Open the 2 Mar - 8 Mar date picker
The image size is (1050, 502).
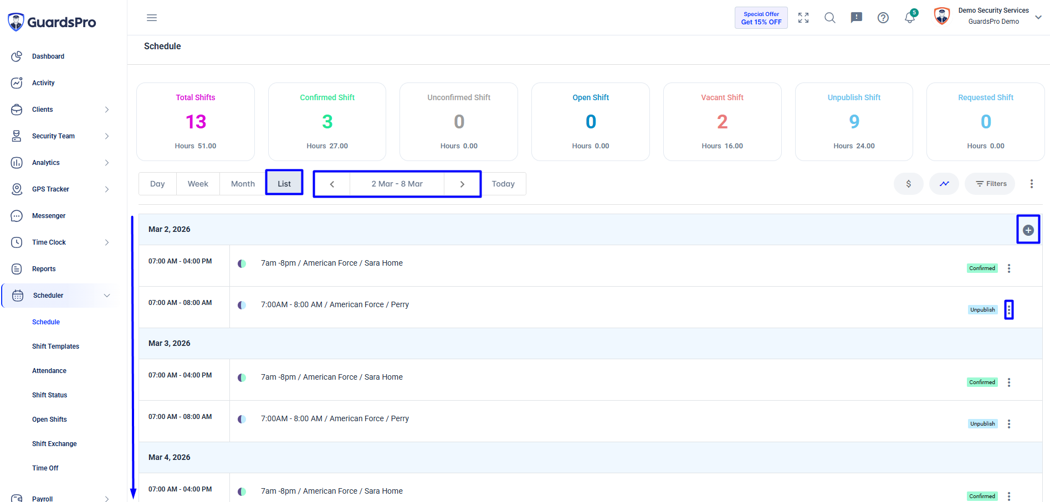pos(397,184)
